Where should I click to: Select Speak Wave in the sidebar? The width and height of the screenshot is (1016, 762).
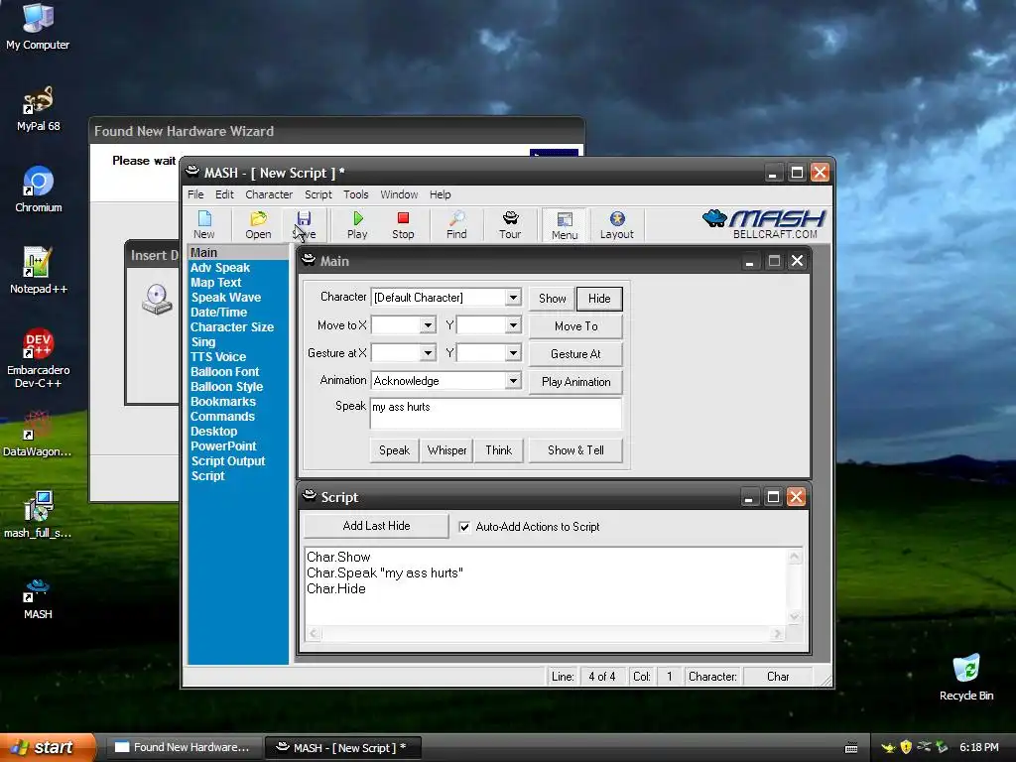pyautogui.click(x=225, y=298)
